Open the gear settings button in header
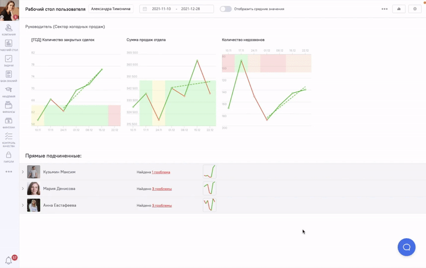 pyautogui.click(x=415, y=9)
